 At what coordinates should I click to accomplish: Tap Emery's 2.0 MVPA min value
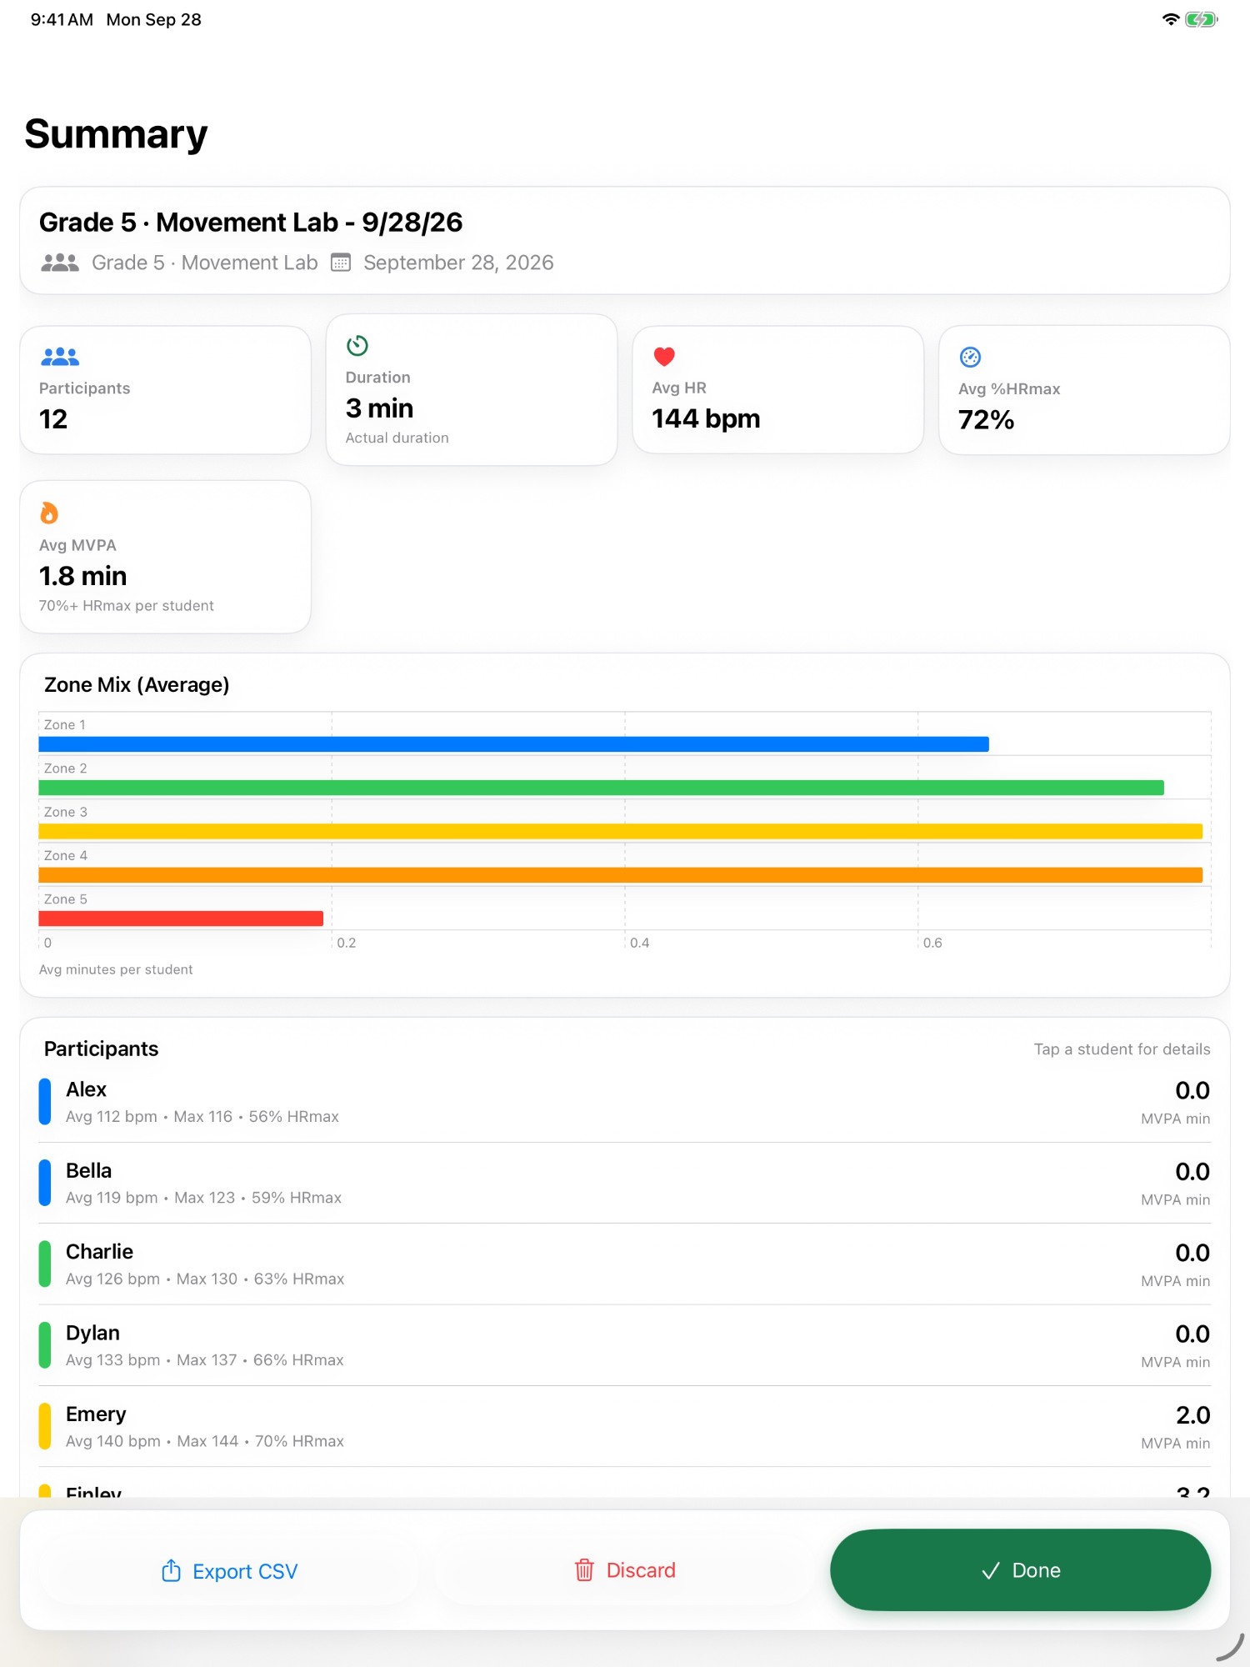[1193, 1415]
